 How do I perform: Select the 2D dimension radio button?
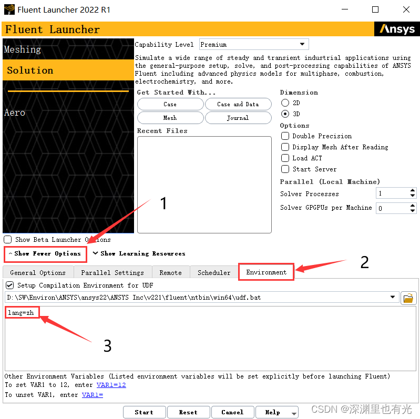[285, 103]
